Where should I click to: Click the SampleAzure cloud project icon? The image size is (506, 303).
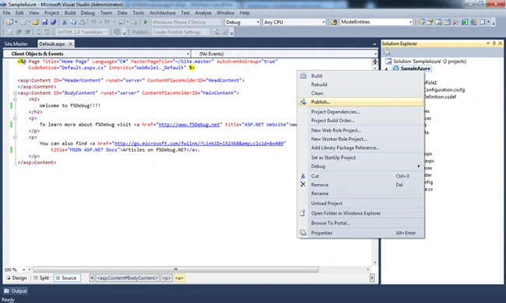pos(396,68)
